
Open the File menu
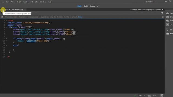(x=3, y=2)
